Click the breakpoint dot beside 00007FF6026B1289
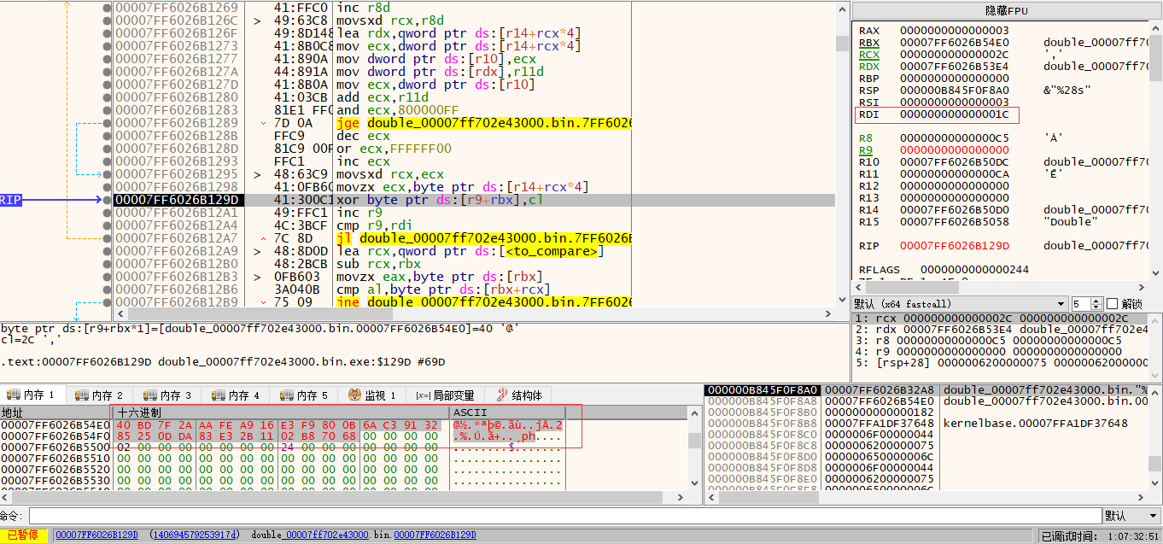Image resolution: width=1163 pixels, height=544 pixels. [x=107, y=123]
